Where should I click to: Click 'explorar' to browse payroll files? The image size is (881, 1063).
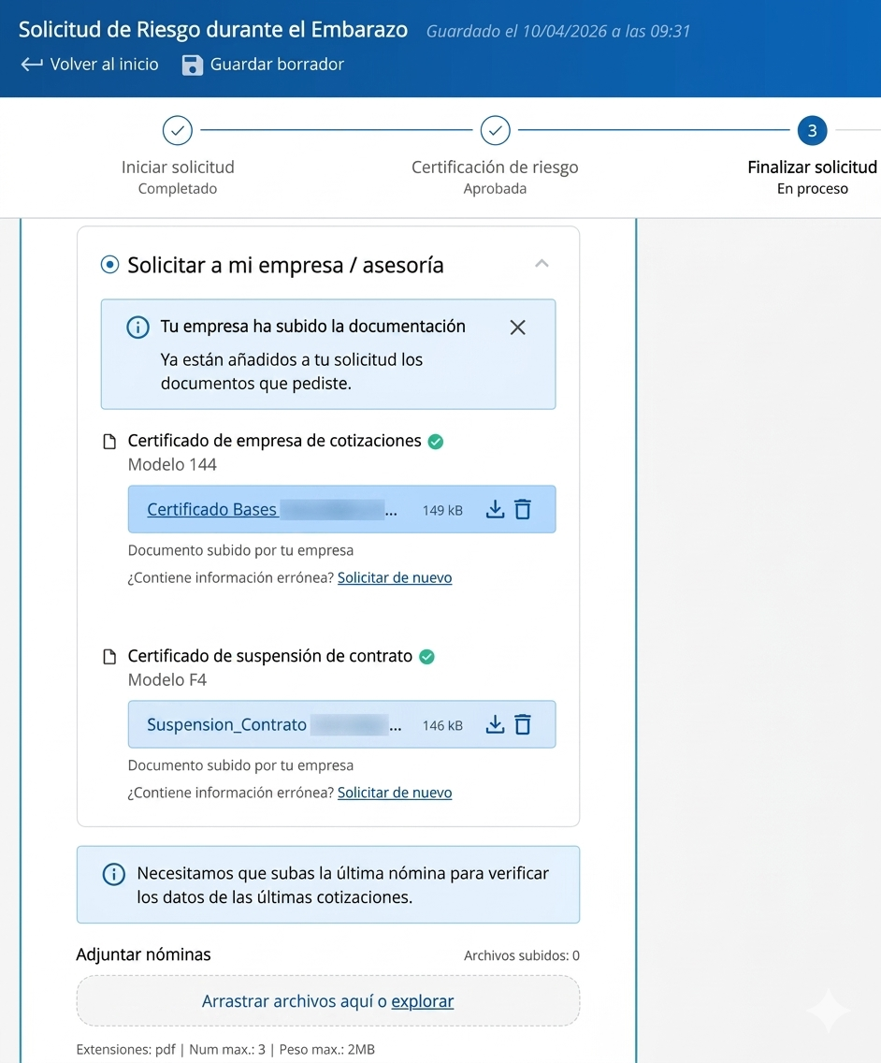coord(422,1001)
